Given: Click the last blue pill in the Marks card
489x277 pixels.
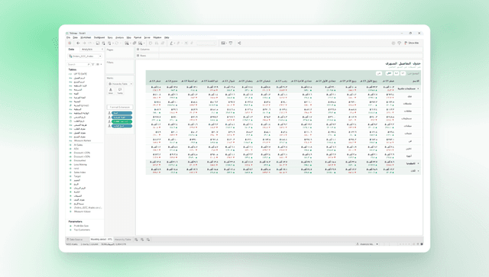Looking at the screenshot, I should click(121, 126).
